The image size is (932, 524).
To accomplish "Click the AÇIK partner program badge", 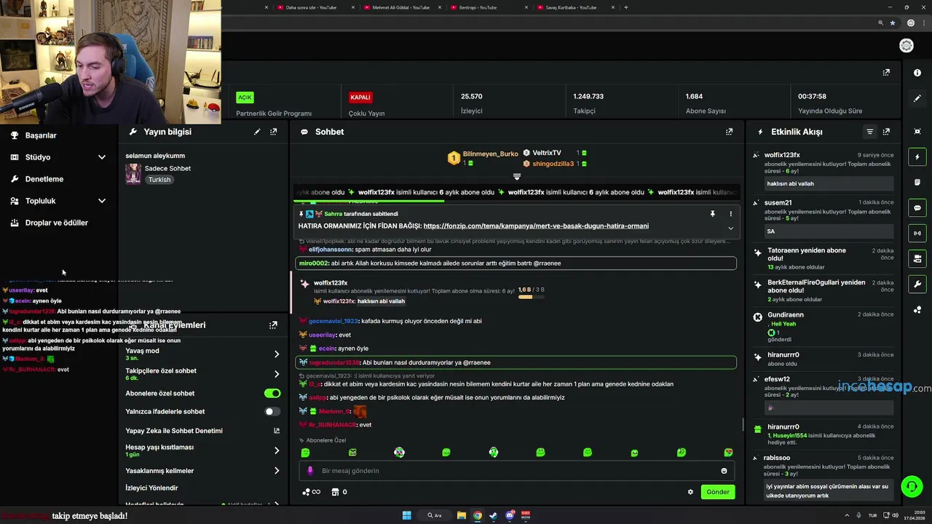I will pyautogui.click(x=245, y=97).
